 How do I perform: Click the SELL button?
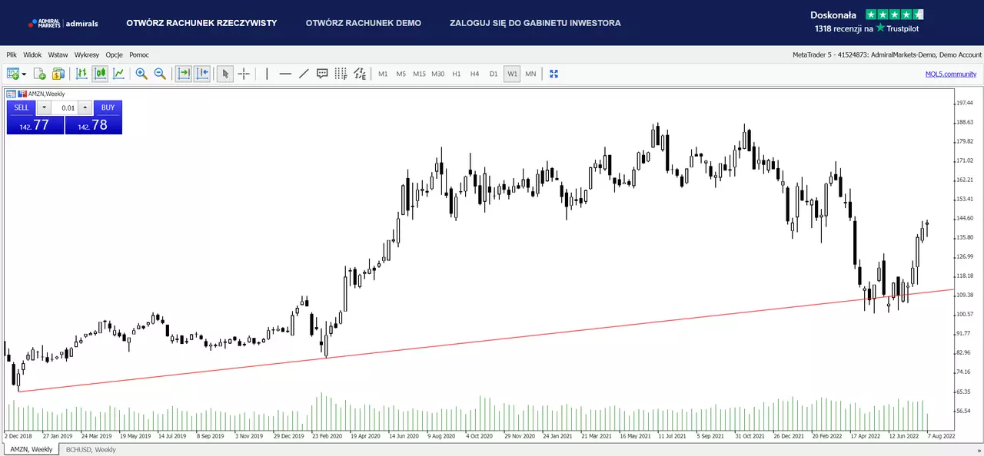pos(22,107)
